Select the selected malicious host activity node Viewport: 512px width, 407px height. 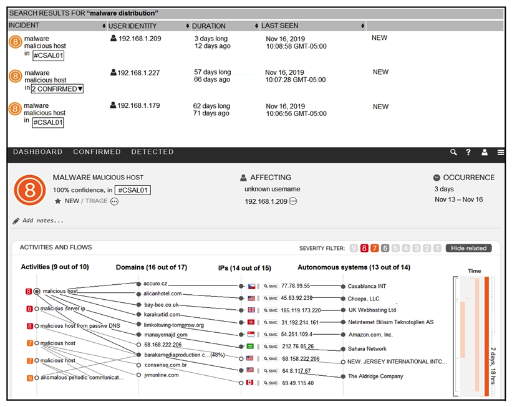tap(37, 291)
